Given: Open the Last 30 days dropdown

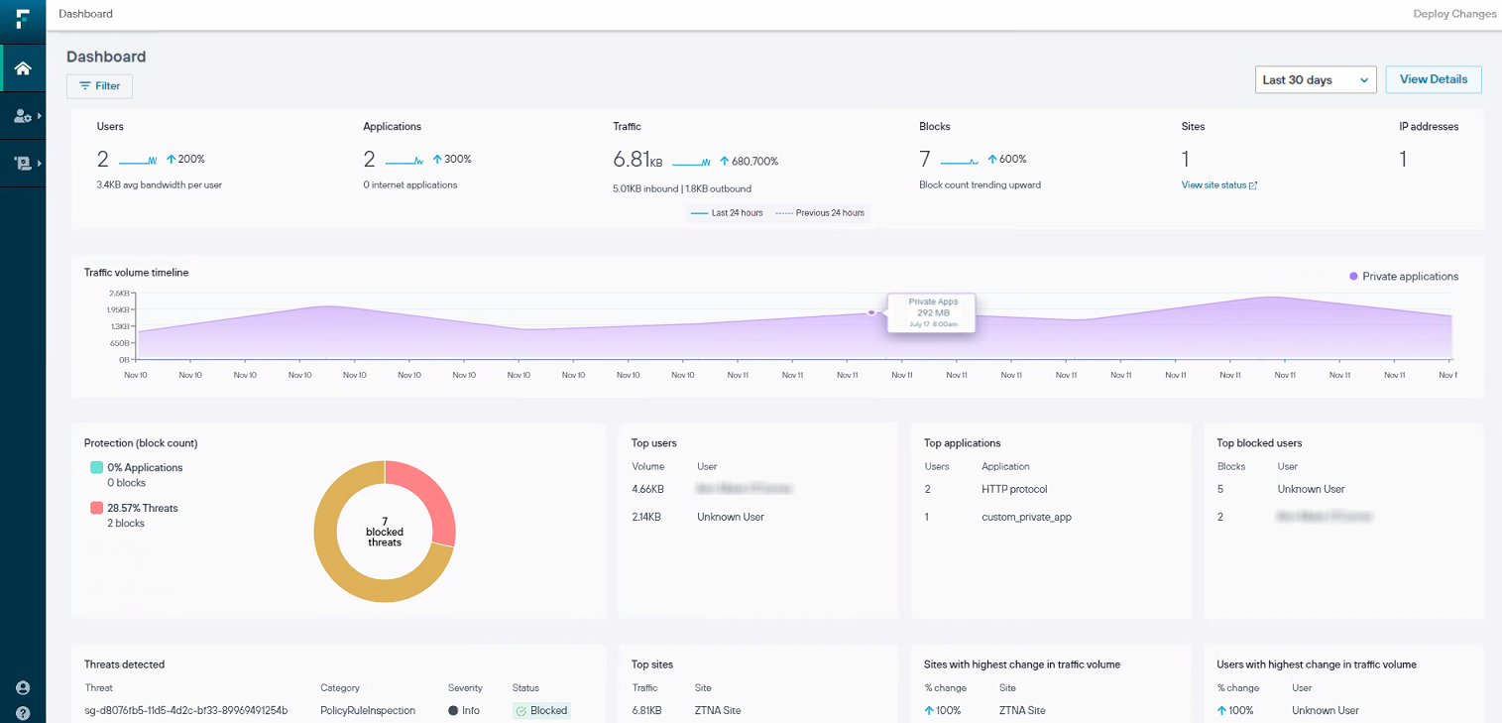Looking at the screenshot, I should click(x=1316, y=79).
